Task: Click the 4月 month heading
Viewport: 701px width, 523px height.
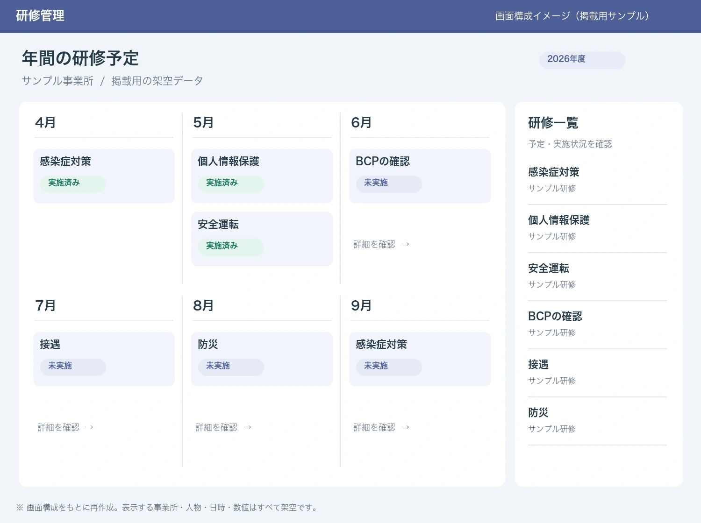Action: pos(45,122)
